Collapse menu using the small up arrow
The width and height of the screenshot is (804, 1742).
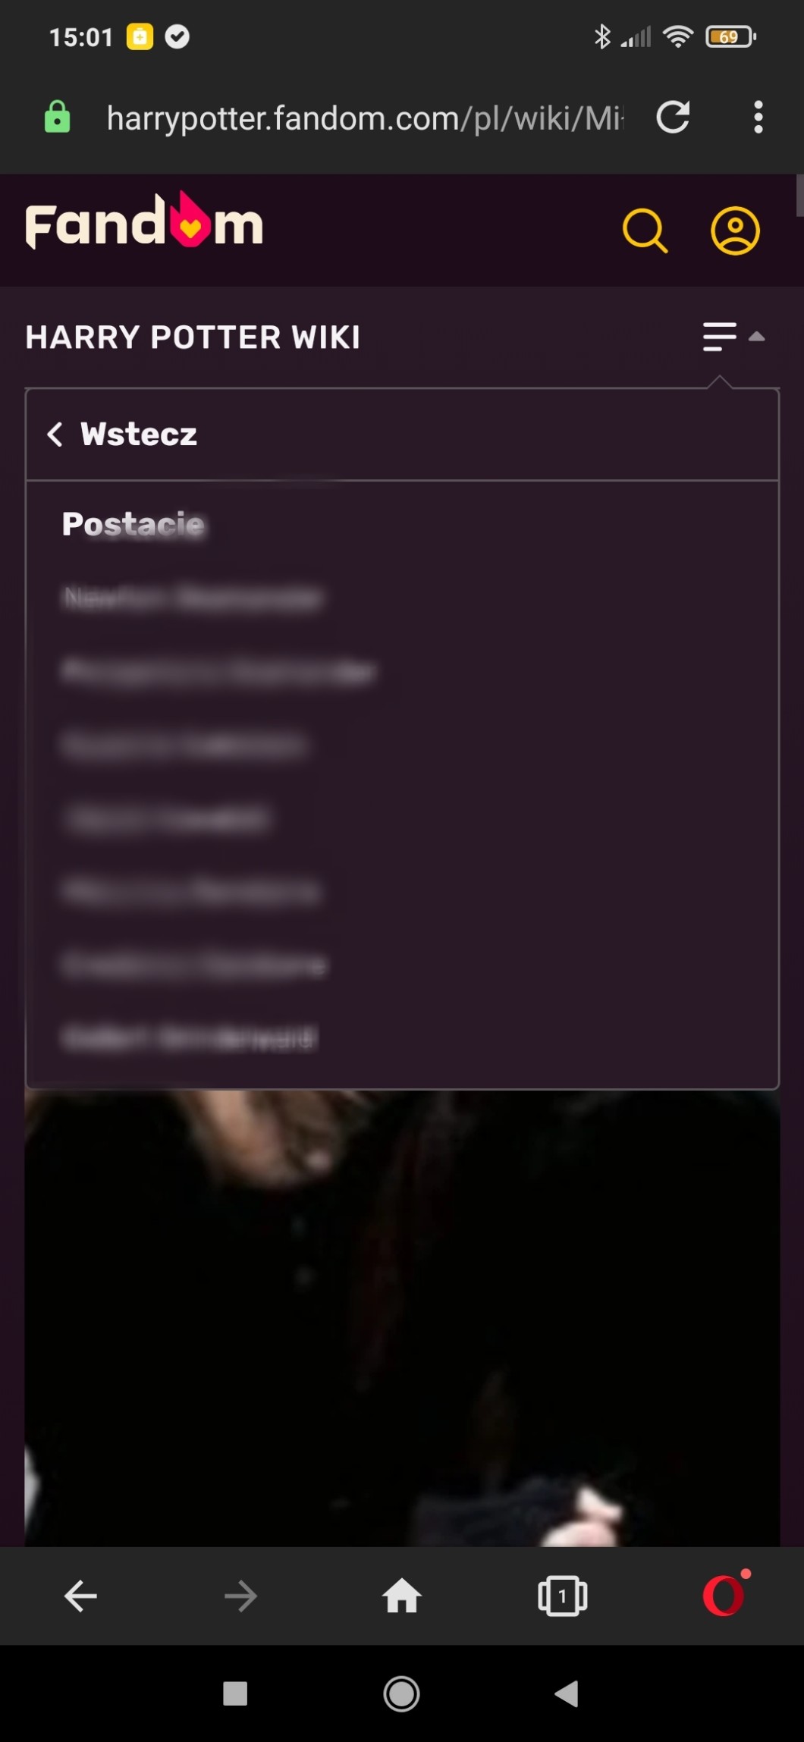pos(756,337)
